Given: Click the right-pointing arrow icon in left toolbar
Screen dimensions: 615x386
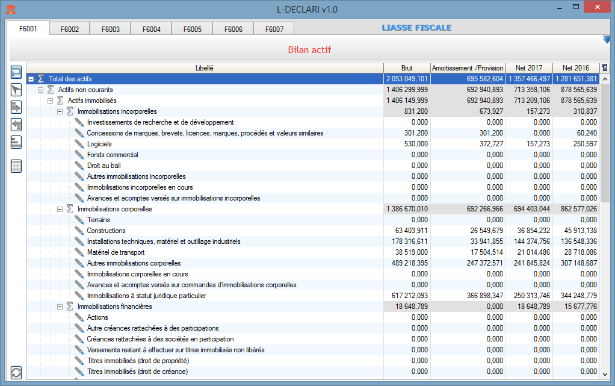Looking at the screenshot, I should [x=16, y=107].
